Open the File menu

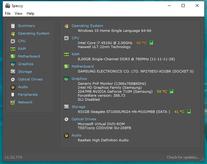click(x=8, y=13)
